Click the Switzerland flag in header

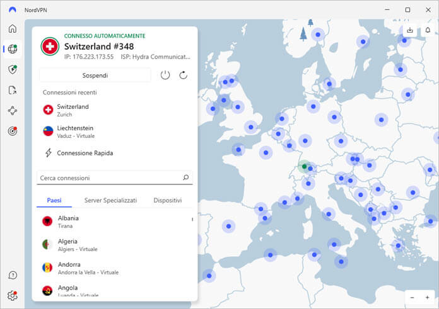[x=50, y=47]
